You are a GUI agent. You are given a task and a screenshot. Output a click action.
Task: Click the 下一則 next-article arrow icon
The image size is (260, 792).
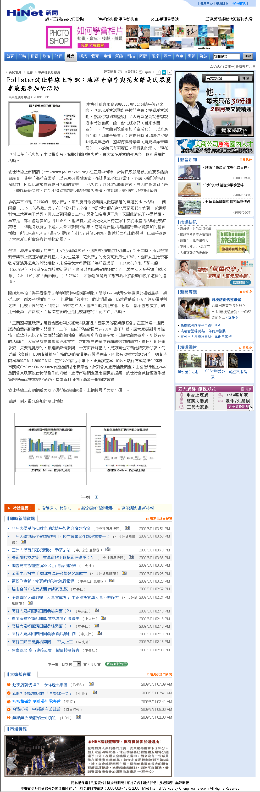pyautogui.click(x=97, y=497)
